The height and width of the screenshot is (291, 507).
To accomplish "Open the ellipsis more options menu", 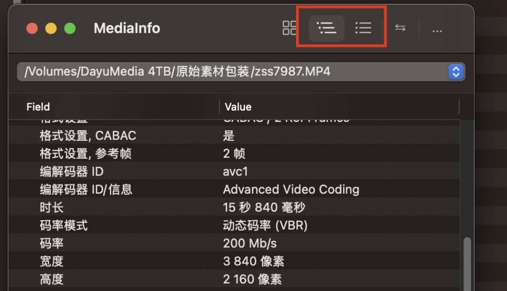I will point(437,29).
